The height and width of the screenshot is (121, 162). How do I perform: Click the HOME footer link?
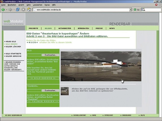pos(93,115)
